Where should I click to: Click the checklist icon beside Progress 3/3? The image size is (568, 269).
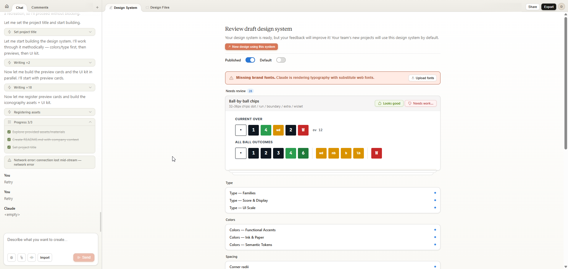click(9, 122)
